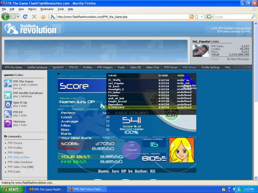This screenshot has height=193, width=258.
Task: Bookmark this page with the star icon
Action: (196, 16)
